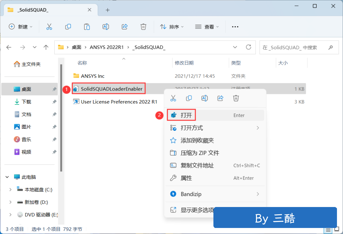
Task: Open recent locations dropdown arrow
Action: coord(35,47)
